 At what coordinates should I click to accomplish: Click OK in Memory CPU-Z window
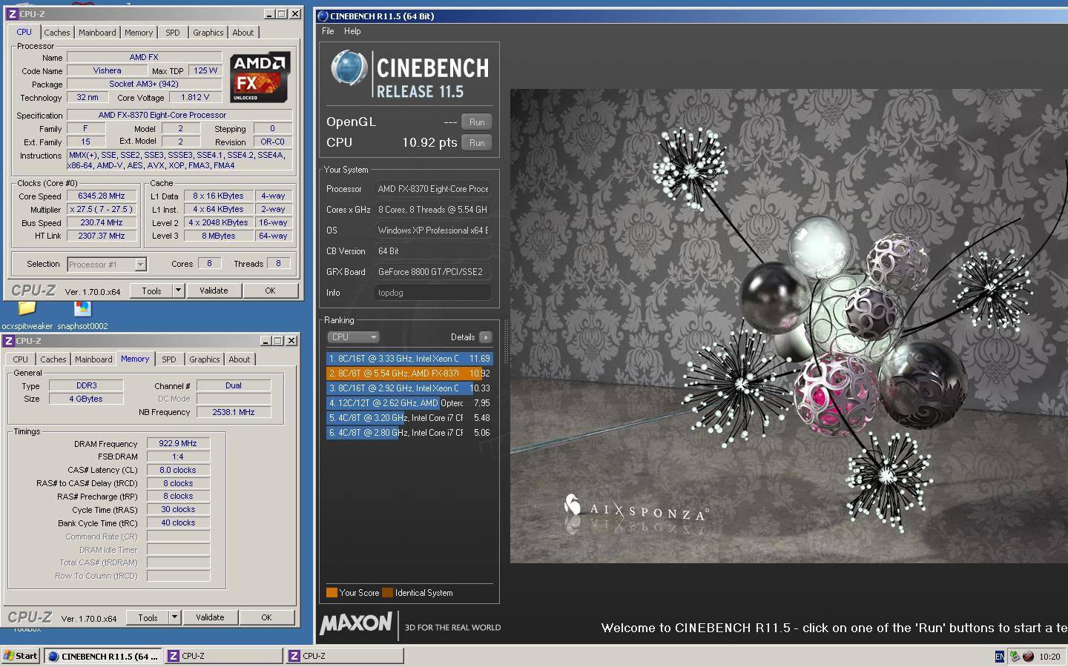(x=266, y=617)
